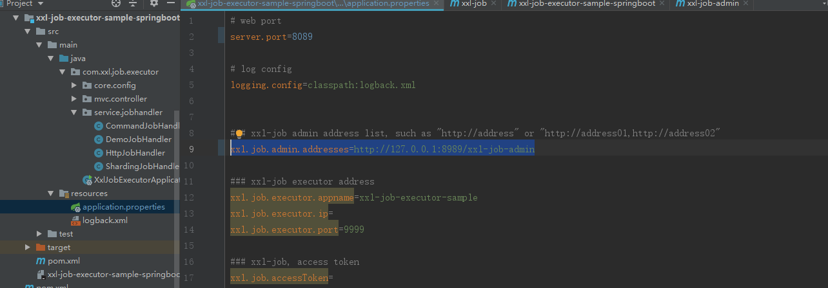
Task: Select the test folder name in the tree
Action: pyautogui.click(x=66, y=234)
